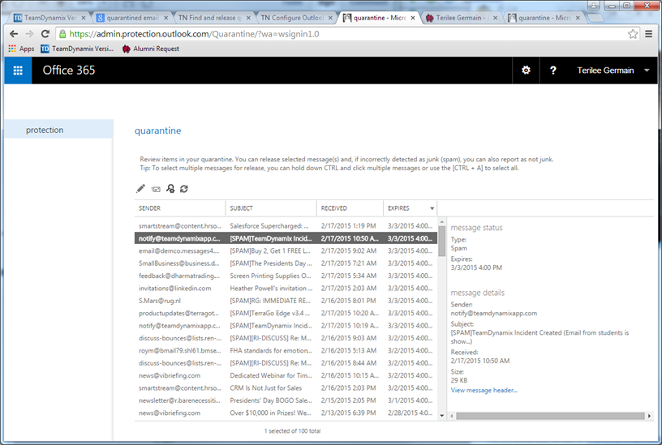The image size is (662, 445).
Task: Close the TN Configure Outlook tab
Action: point(330,18)
